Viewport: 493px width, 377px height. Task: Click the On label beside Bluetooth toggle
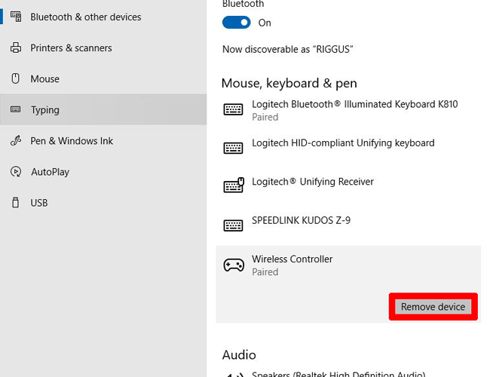coord(265,23)
